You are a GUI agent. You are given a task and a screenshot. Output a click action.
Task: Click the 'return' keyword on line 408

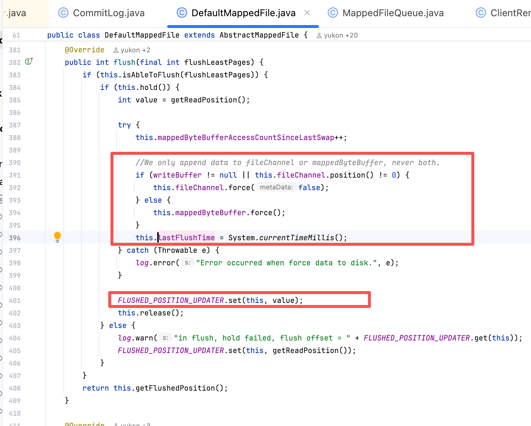[96, 388]
